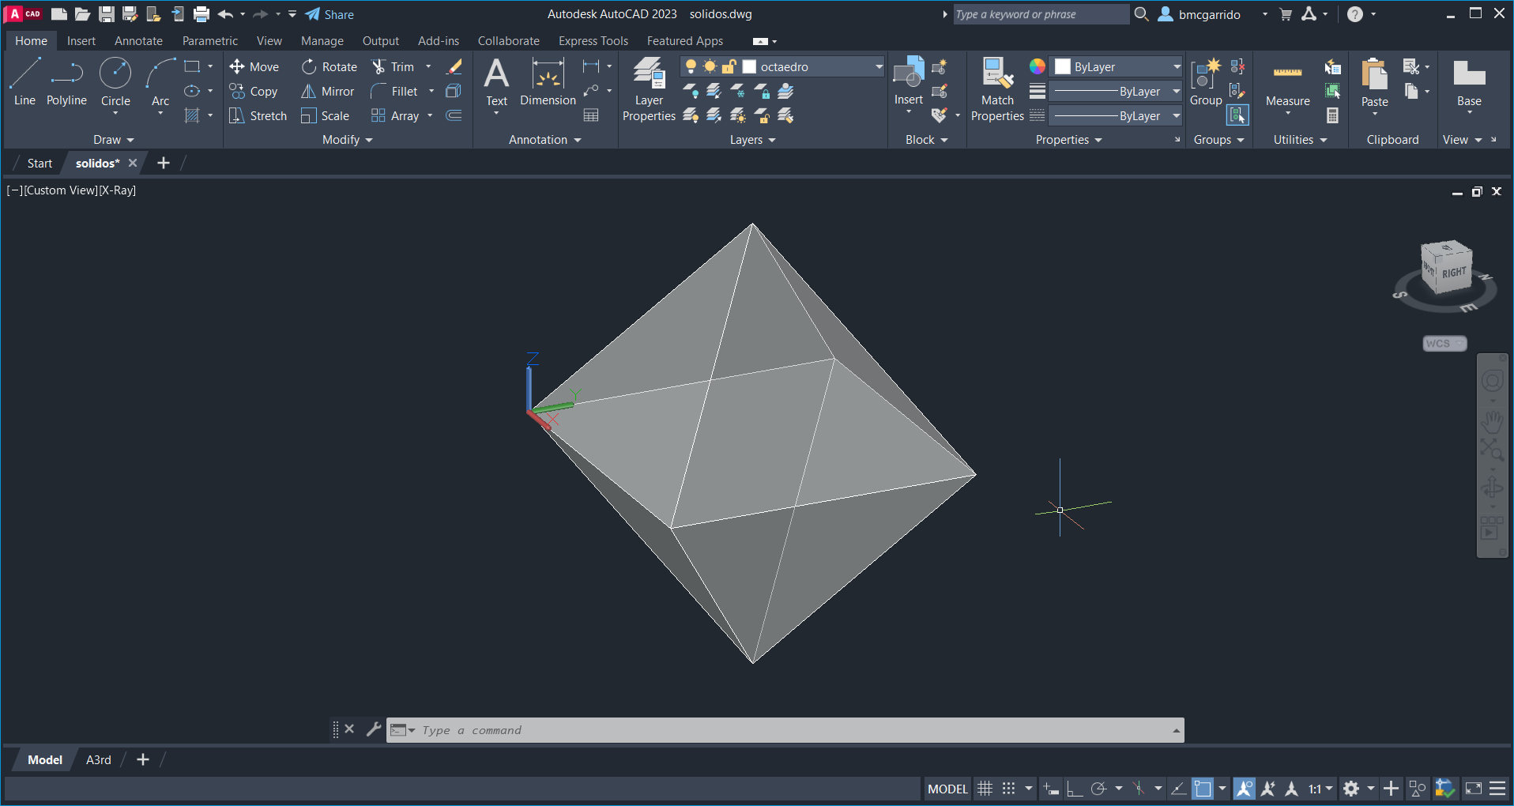Activate the Fillet tool
1514x806 pixels.
394,92
